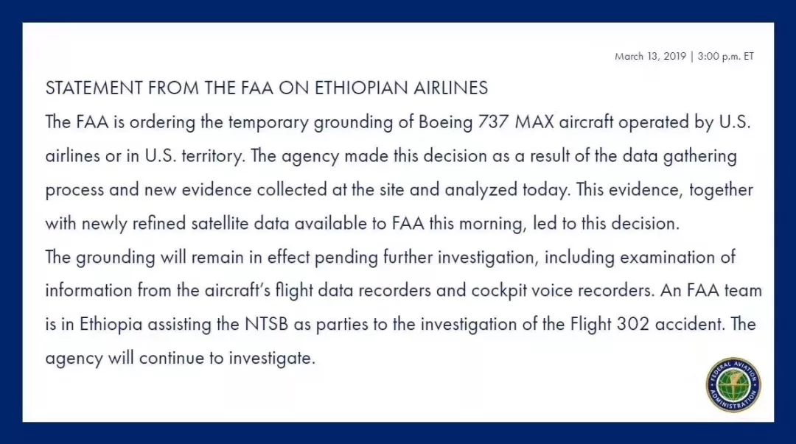This screenshot has width=796, height=444.
Task: Click the word Ethiopia in the last paragraph
Action: (x=111, y=324)
